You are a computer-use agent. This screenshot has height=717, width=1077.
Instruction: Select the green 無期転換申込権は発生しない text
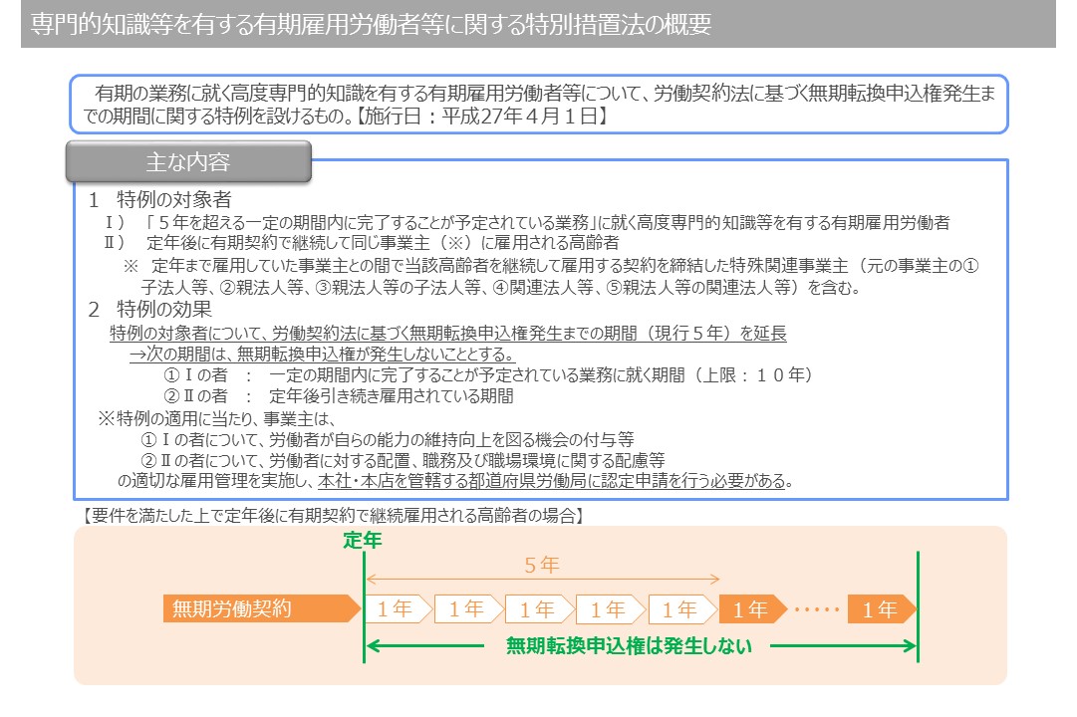click(x=629, y=646)
